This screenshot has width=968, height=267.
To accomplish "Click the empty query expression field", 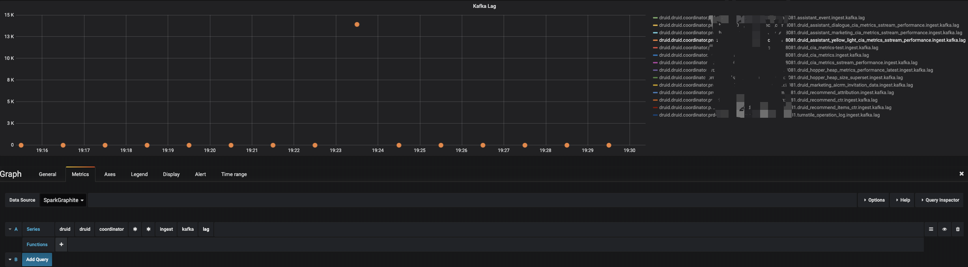I will [x=569, y=229].
